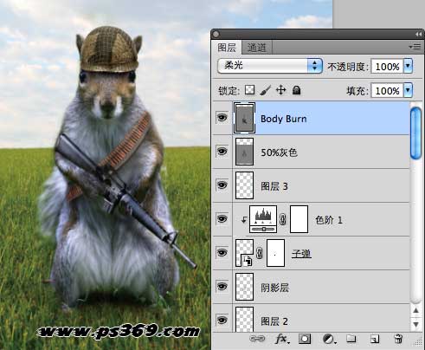Viewport: 425px width, 350px height.
Task: Toggle lock all padlock icon
Action: (x=297, y=90)
